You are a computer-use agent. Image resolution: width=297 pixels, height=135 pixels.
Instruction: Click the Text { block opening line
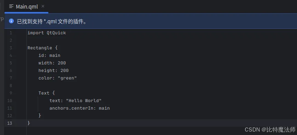pos(47,93)
